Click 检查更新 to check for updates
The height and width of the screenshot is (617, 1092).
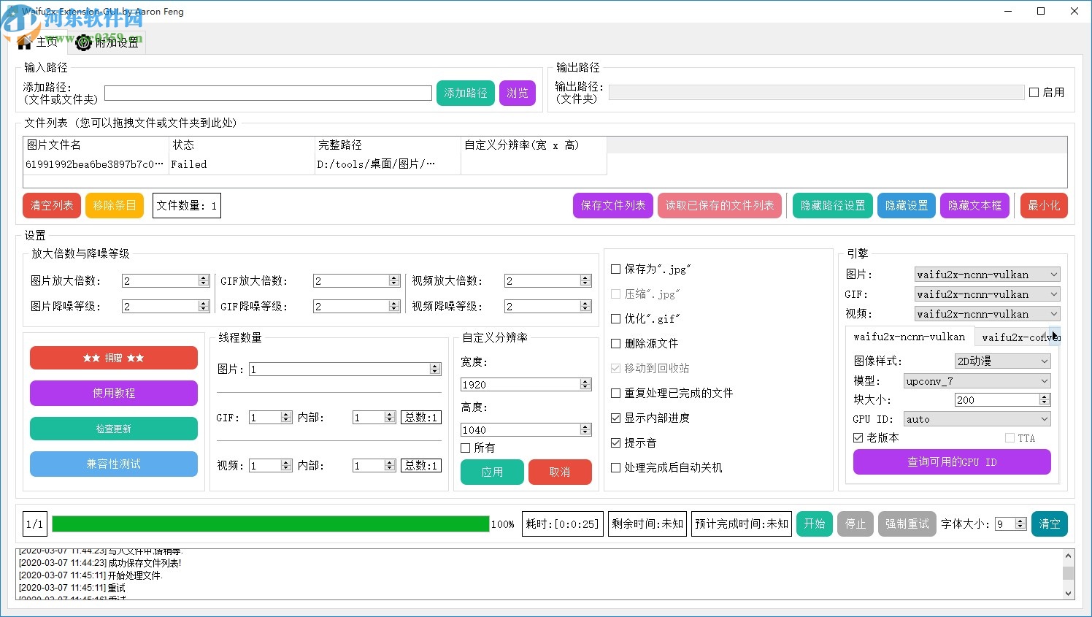[113, 429]
